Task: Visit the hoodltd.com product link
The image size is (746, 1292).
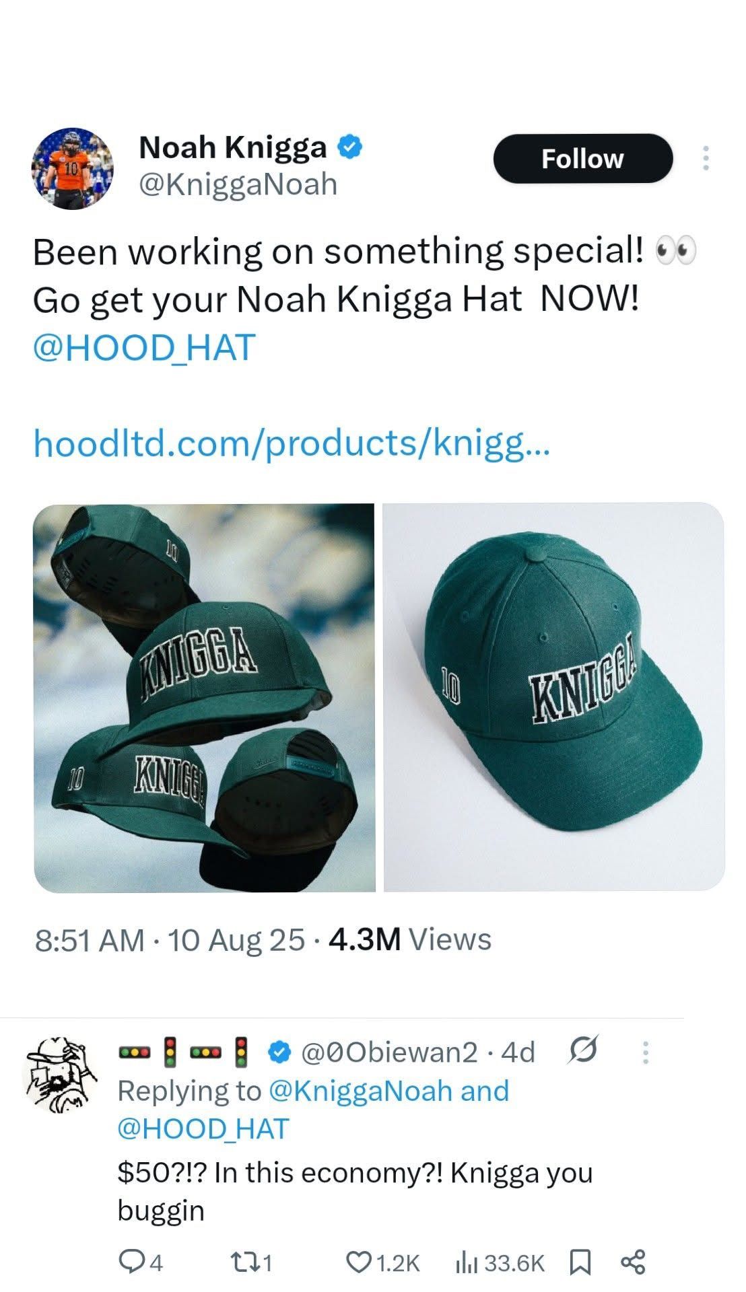Action: (x=292, y=443)
